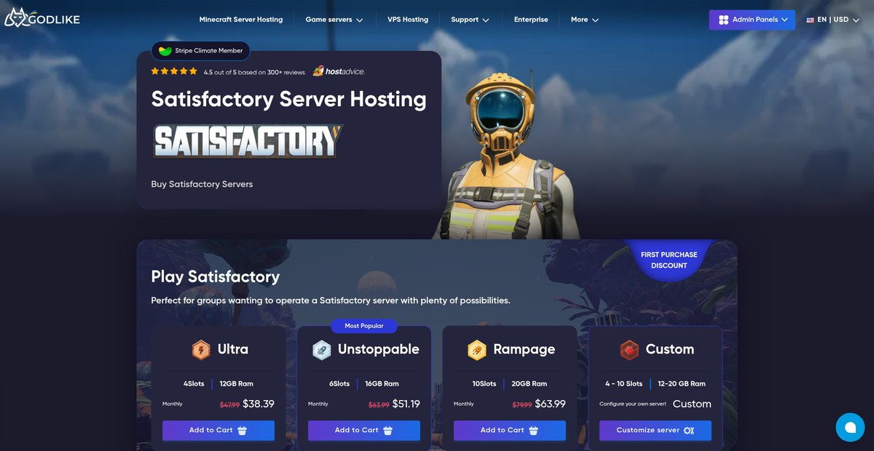Image resolution: width=874 pixels, height=451 pixels.
Task: Click the Play Satisfactory heading
Action: click(x=215, y=277)
